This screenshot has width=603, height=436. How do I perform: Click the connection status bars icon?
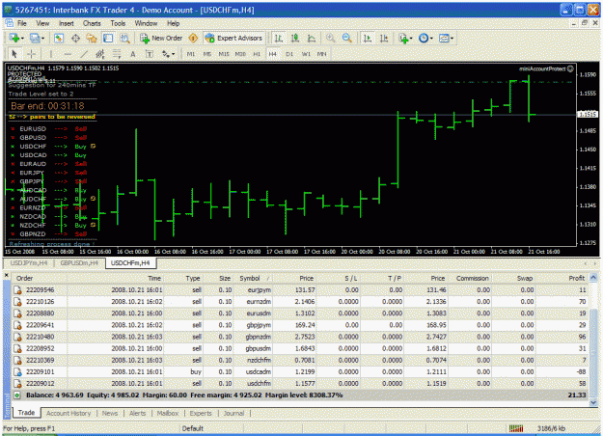516,428
